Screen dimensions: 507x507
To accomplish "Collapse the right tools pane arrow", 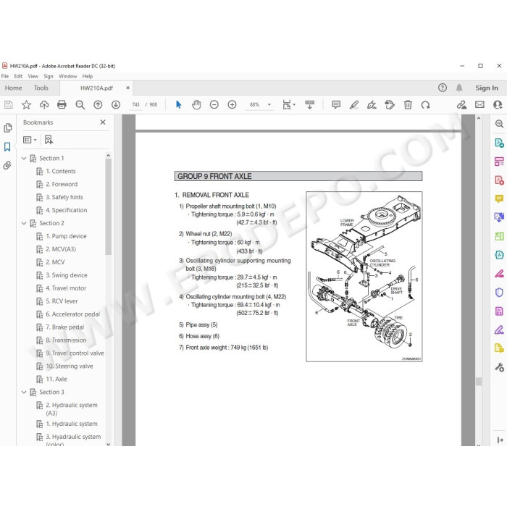I will (500, 440).
